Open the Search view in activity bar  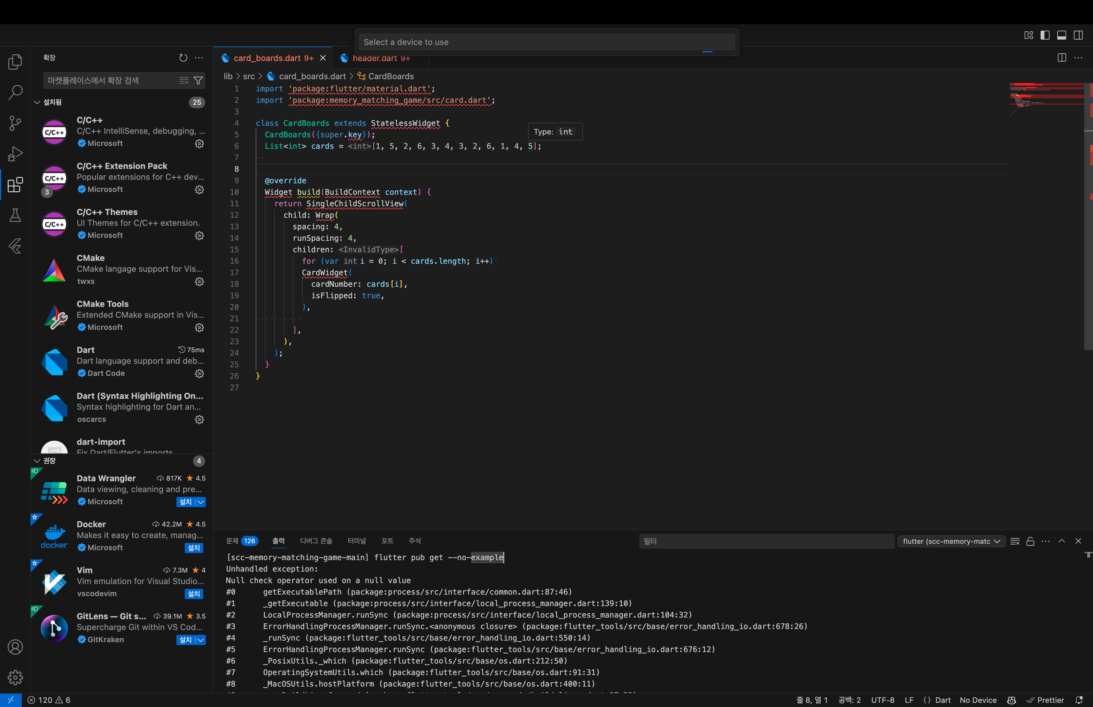click(15, 92)
